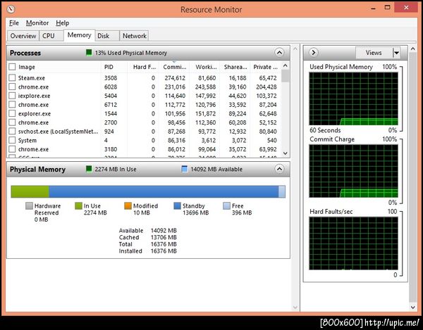Check the System process checkbox
Image resolution: width=423 pixels, height=330 pixels.
coord(12,140)
